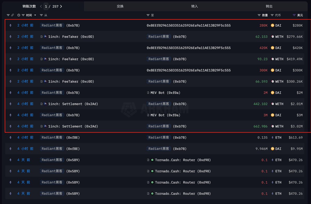This screenshot has height=204, width=311.
Task: Click the 66.593 amount
Action: 261,81
